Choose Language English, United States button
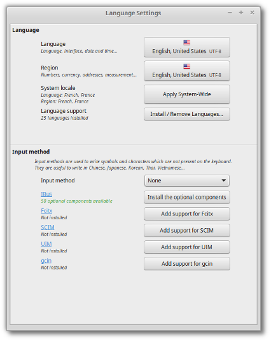This screenshot has height=341, width=271. [187, 47]
